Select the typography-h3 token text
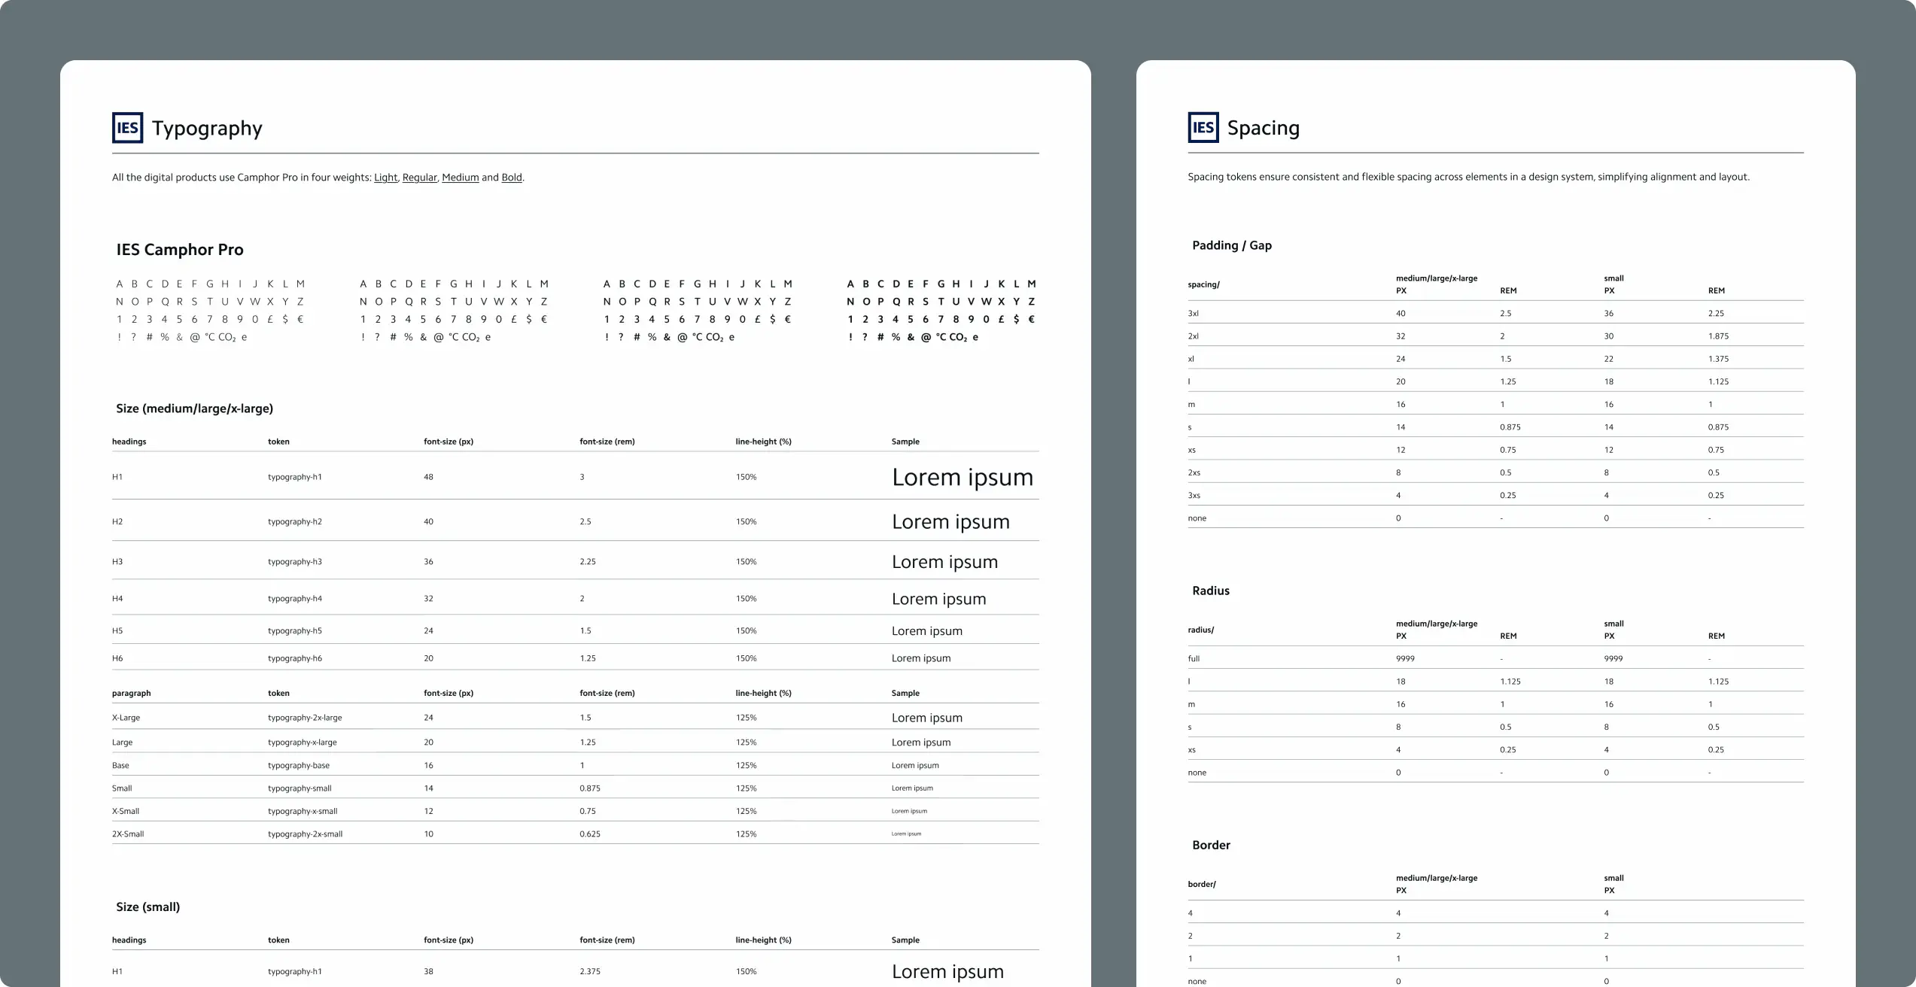1916x987 pixels. point(294,562)
